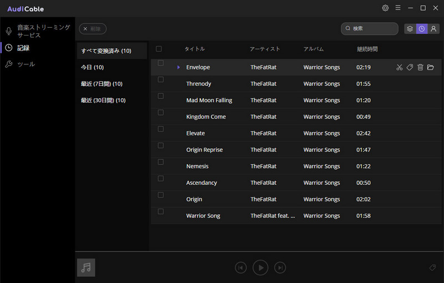Select the Ascendancy track title
Image resolution: width=444 pixels, height=283 pixels.
click(x=201, y=183)
